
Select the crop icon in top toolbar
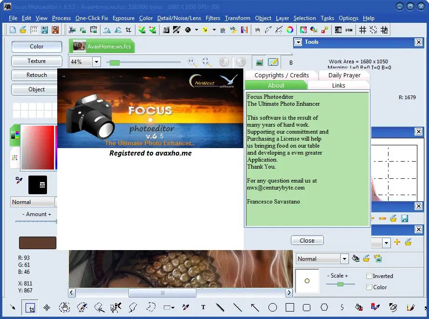click(x=128, y=30)
